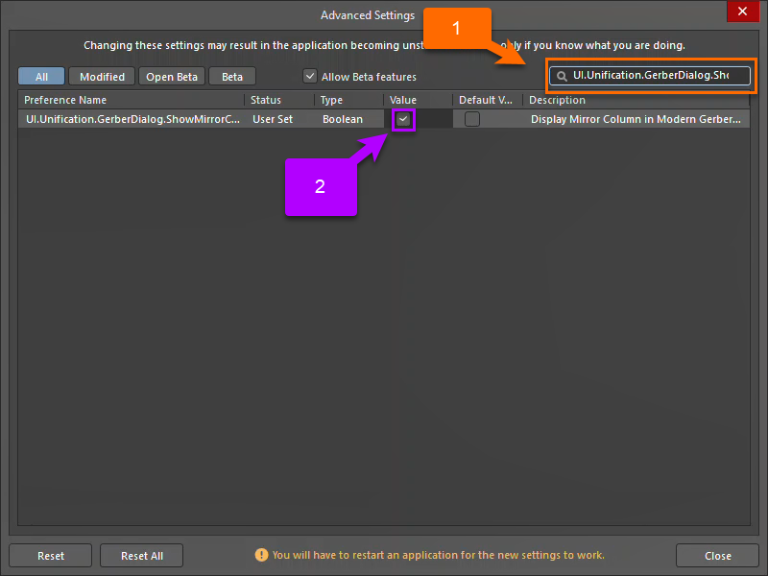Click the warning icon beside restart message
Screen dimensions: 768x576
click(x=261, y=555)
